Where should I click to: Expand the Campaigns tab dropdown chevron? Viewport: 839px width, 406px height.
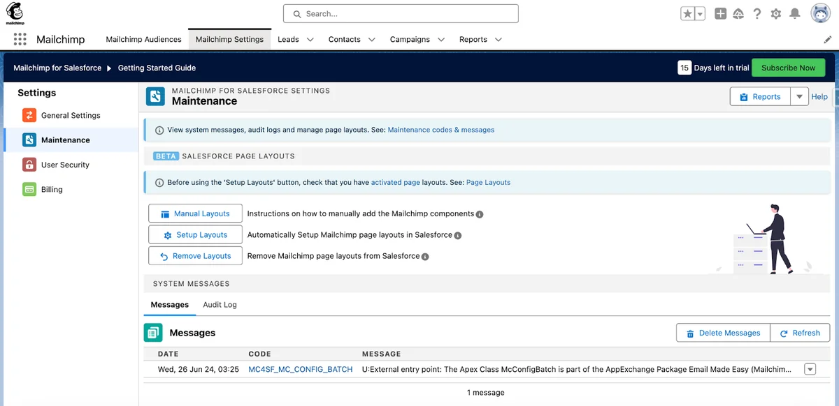click(441, 40)
